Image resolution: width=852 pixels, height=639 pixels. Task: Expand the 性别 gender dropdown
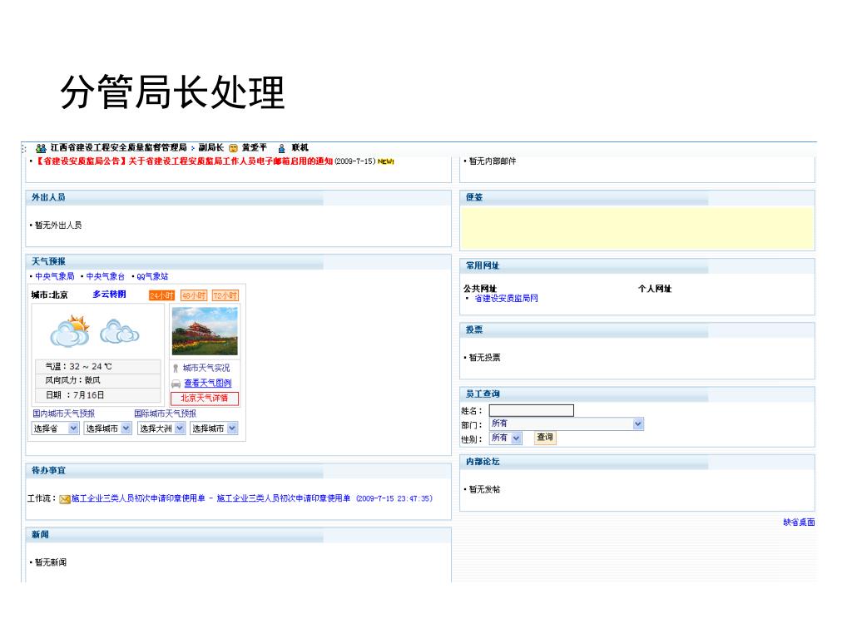point(506,438)
